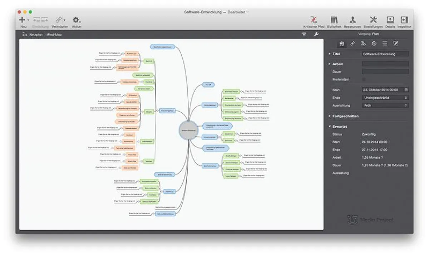Switch to the Mind-Map tab
The image size is (429, 256).
(x=54, y=34)
